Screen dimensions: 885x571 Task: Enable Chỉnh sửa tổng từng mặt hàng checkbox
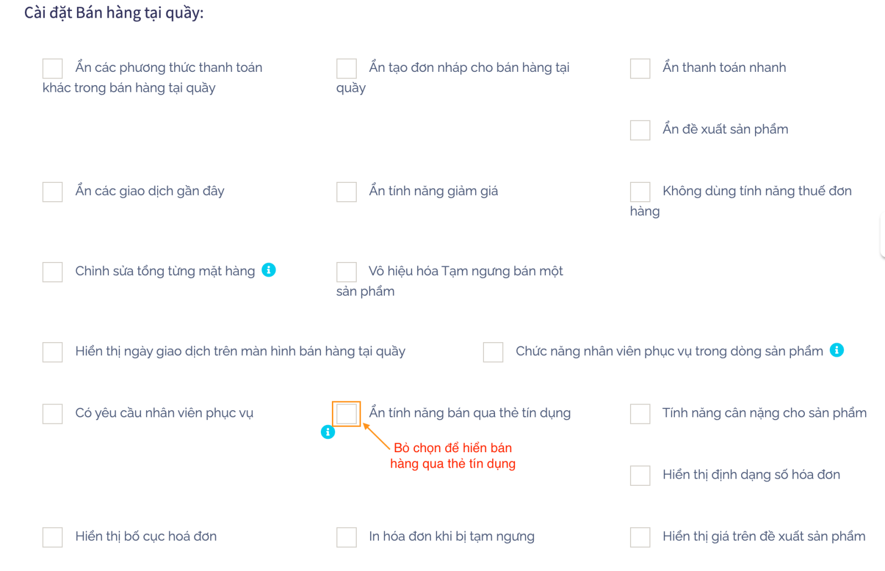pyautogui.click(x=53, y=272)
